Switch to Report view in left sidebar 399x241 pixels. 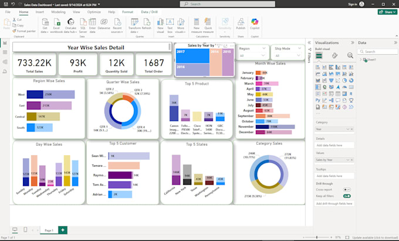point(5,43)
